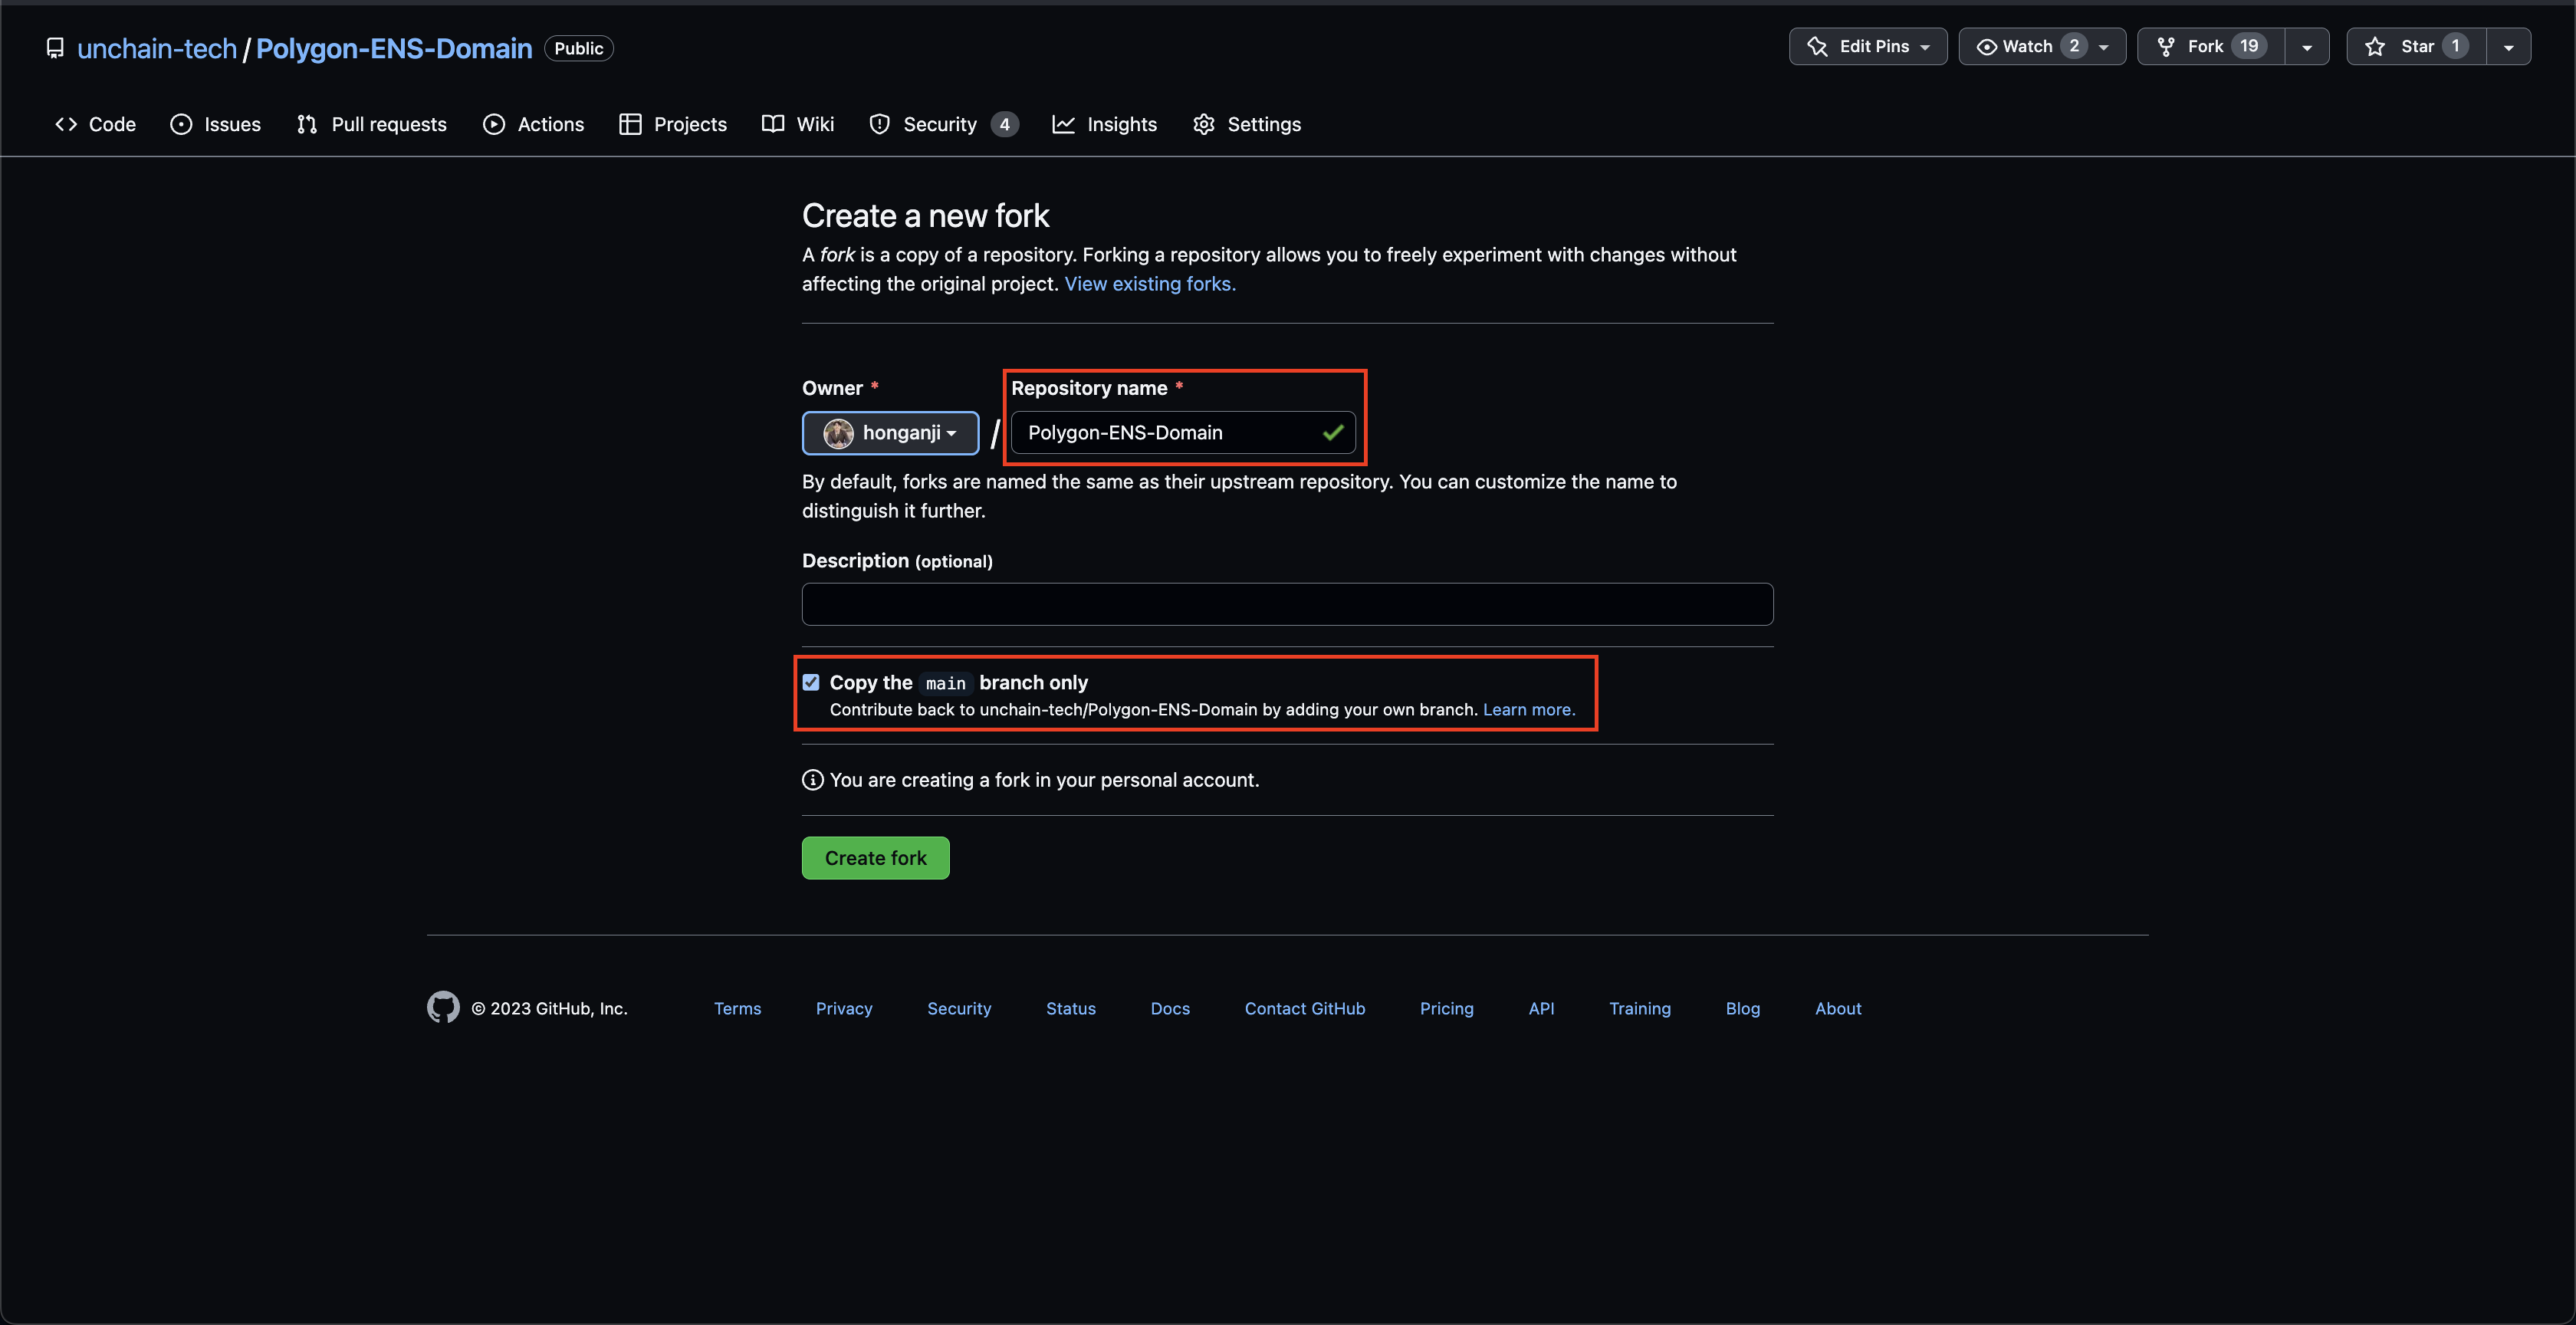Open the Status footer link

coord(1071,1008)
